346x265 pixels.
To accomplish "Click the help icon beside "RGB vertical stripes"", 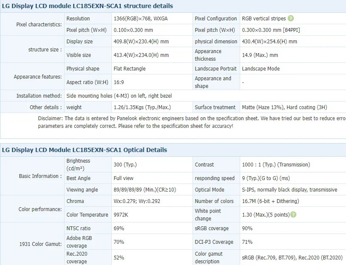I will (x=291, y=18).
